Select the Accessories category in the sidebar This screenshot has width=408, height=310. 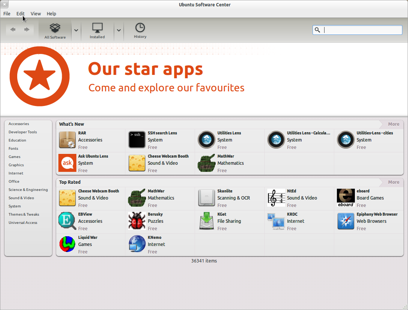pyautogui.click(x=19, y=124)
